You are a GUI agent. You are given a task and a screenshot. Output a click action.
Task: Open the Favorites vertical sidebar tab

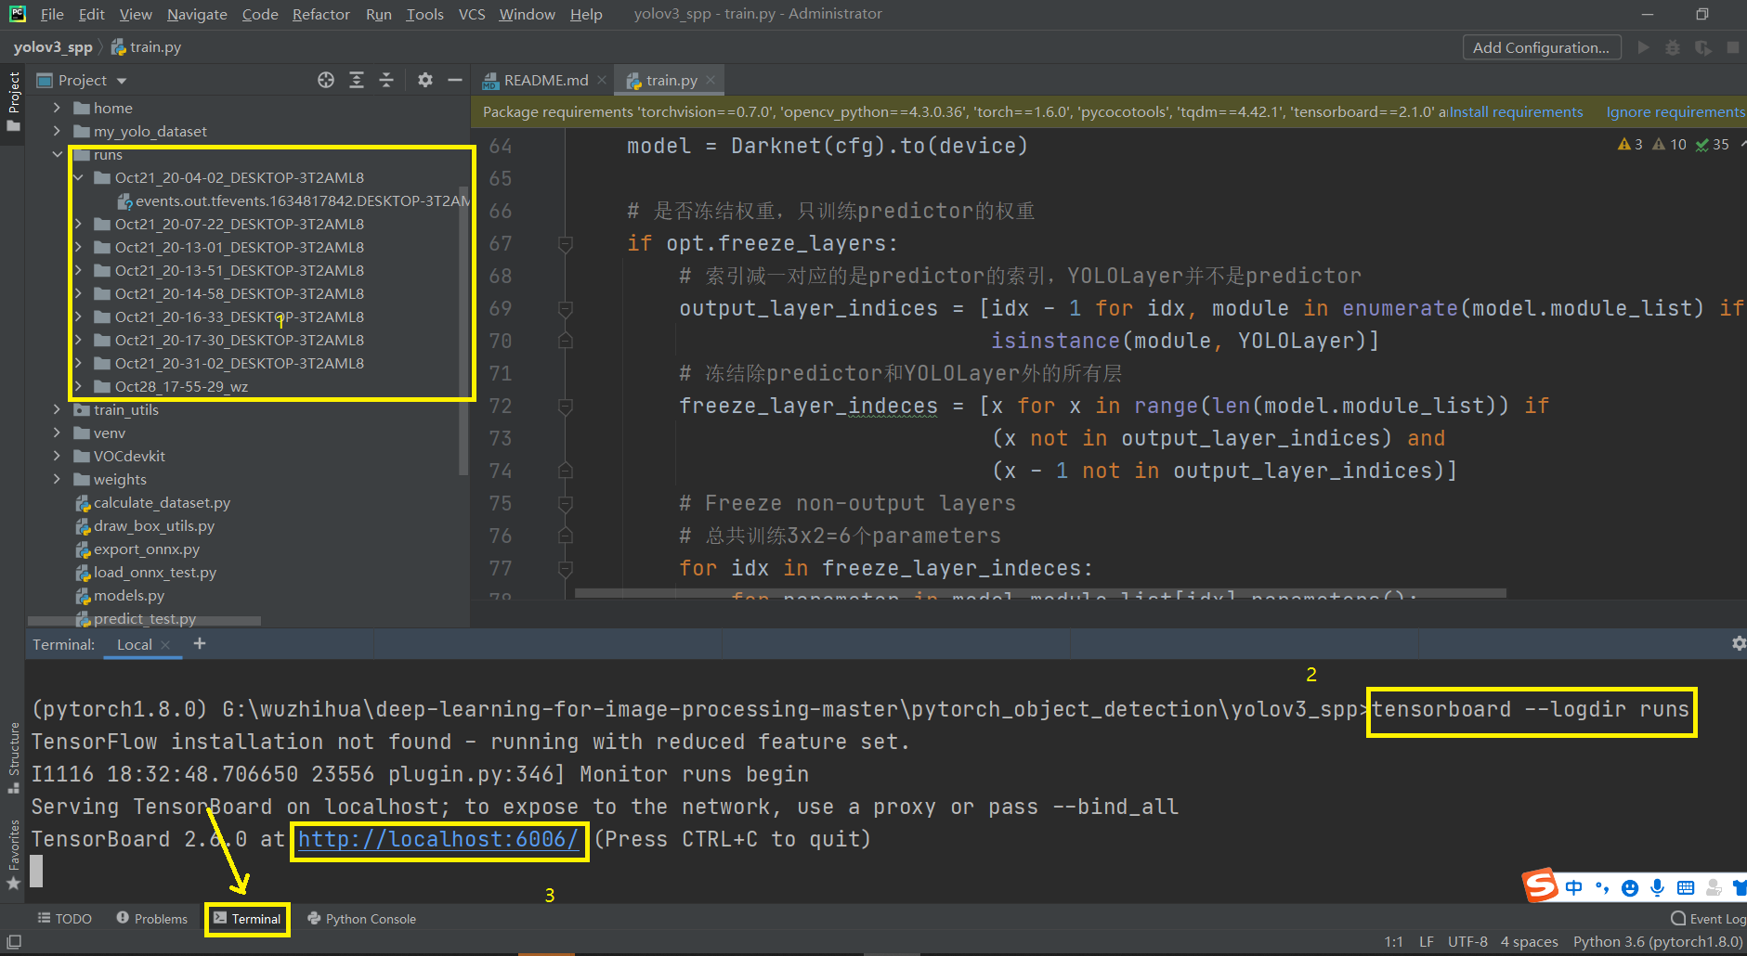[13, 854]
